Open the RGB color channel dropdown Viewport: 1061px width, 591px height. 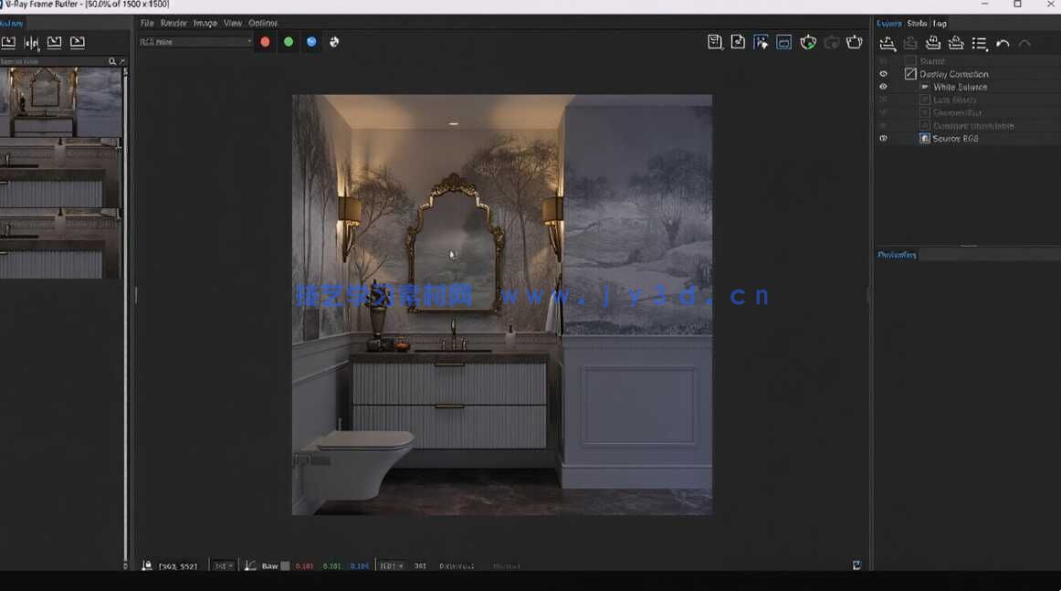point(194,41)
